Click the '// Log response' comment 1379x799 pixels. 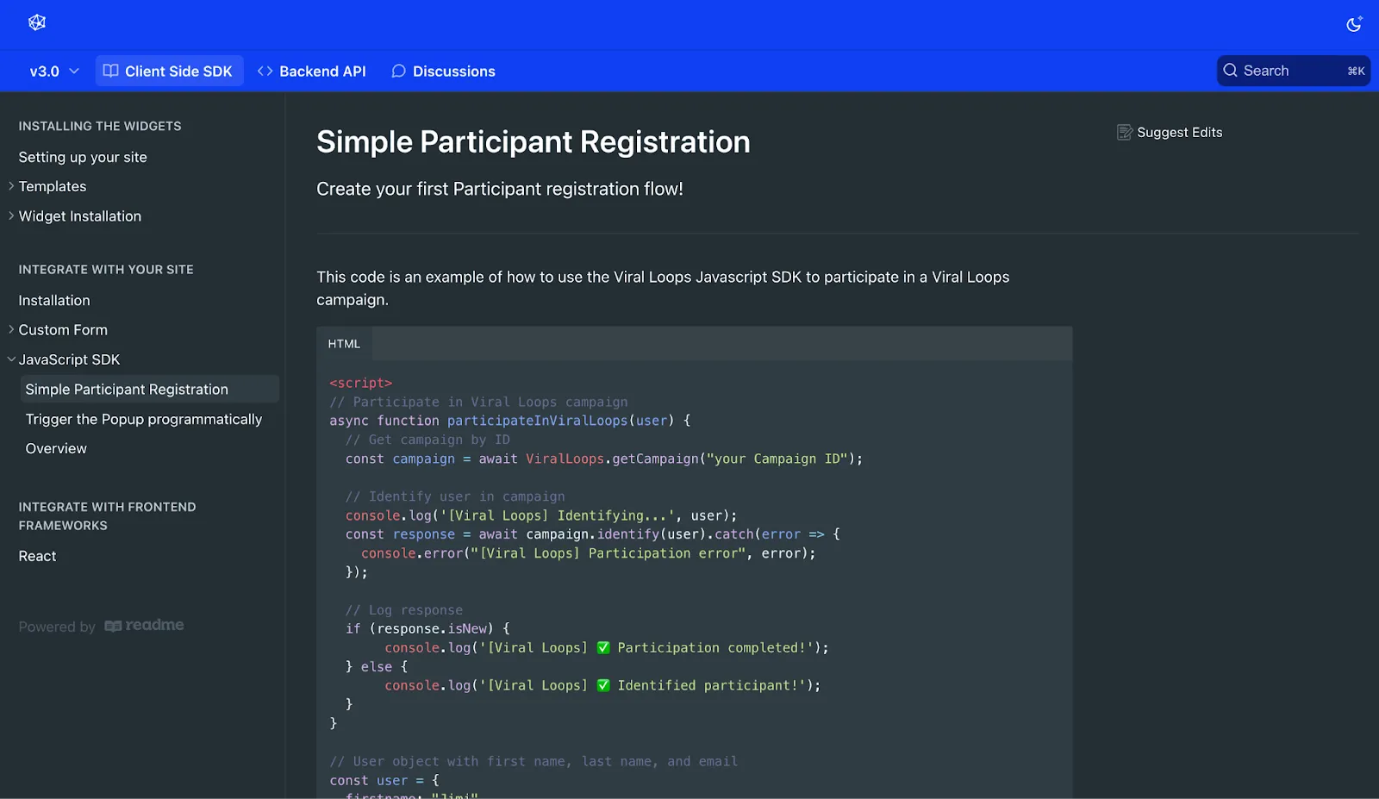coord(404,610)
